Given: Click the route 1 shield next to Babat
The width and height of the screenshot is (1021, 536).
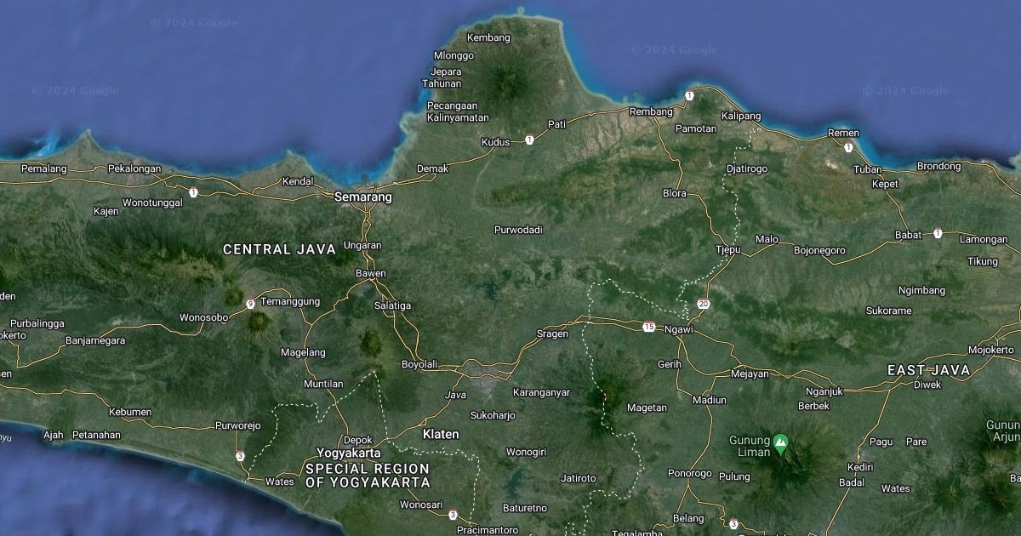Looking at the screenshot, I should [938, 233].
